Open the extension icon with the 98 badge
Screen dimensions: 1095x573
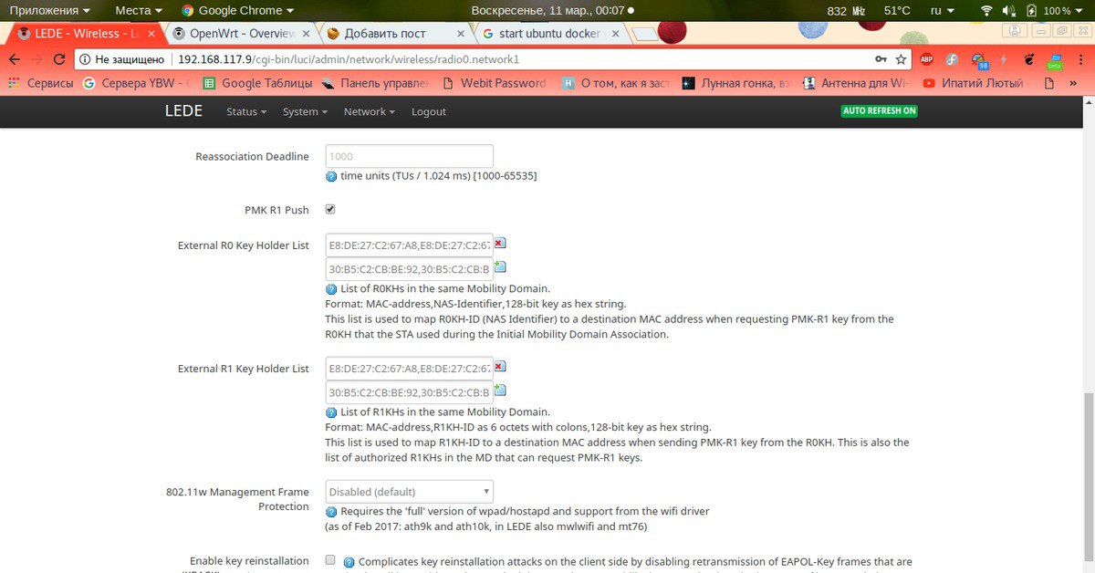[978, 60]
